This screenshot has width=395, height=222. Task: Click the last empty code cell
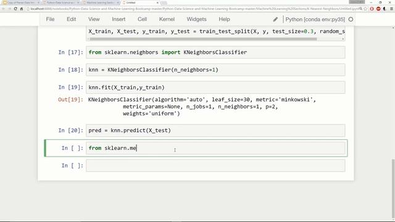pyautogui.click(x=215, y=166)
